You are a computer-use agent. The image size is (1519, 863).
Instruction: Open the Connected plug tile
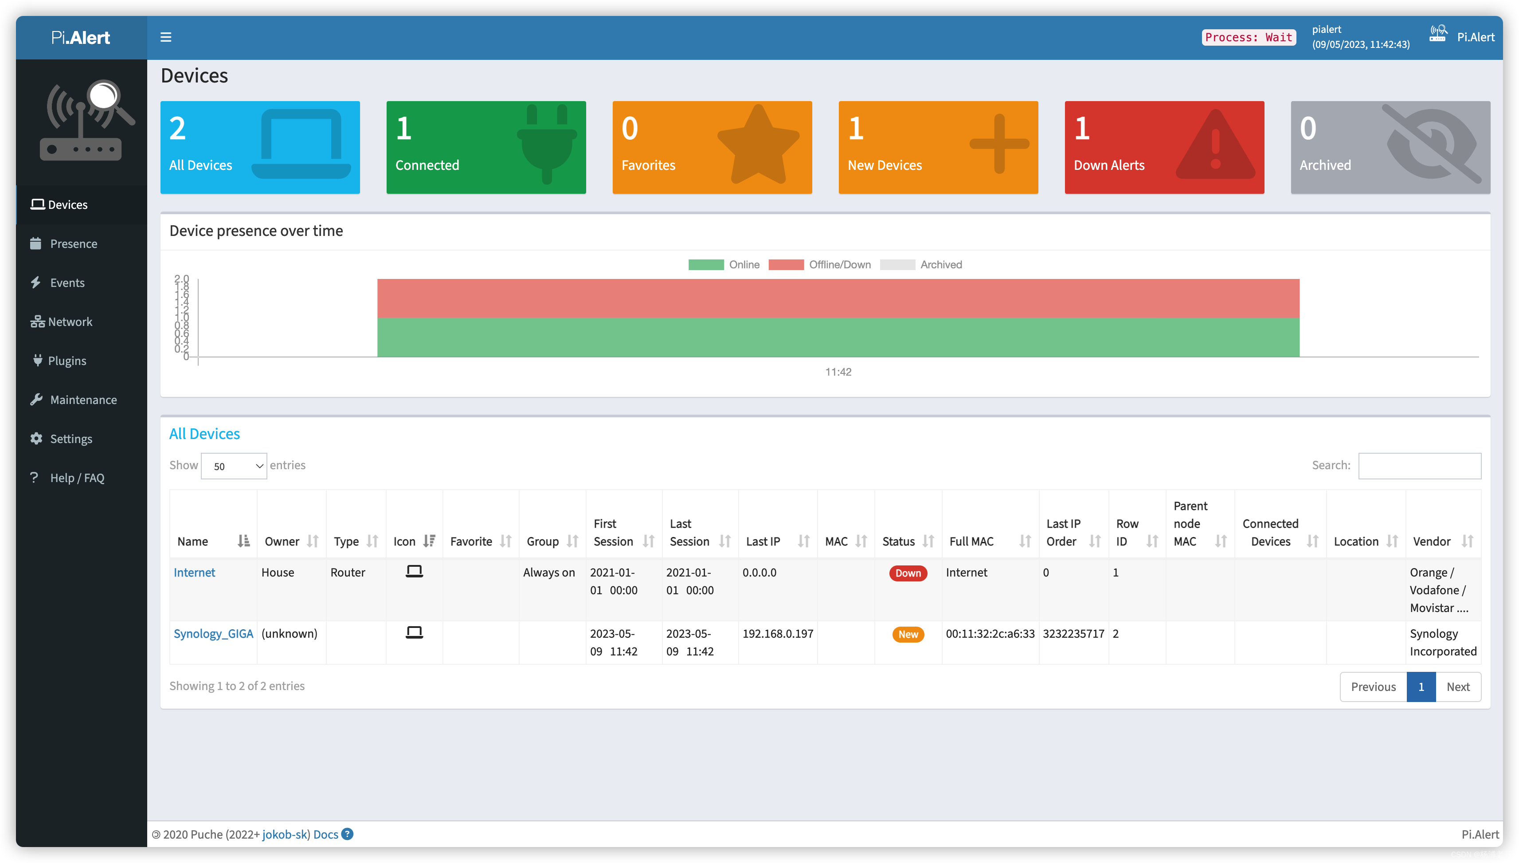tap(486, 147)
